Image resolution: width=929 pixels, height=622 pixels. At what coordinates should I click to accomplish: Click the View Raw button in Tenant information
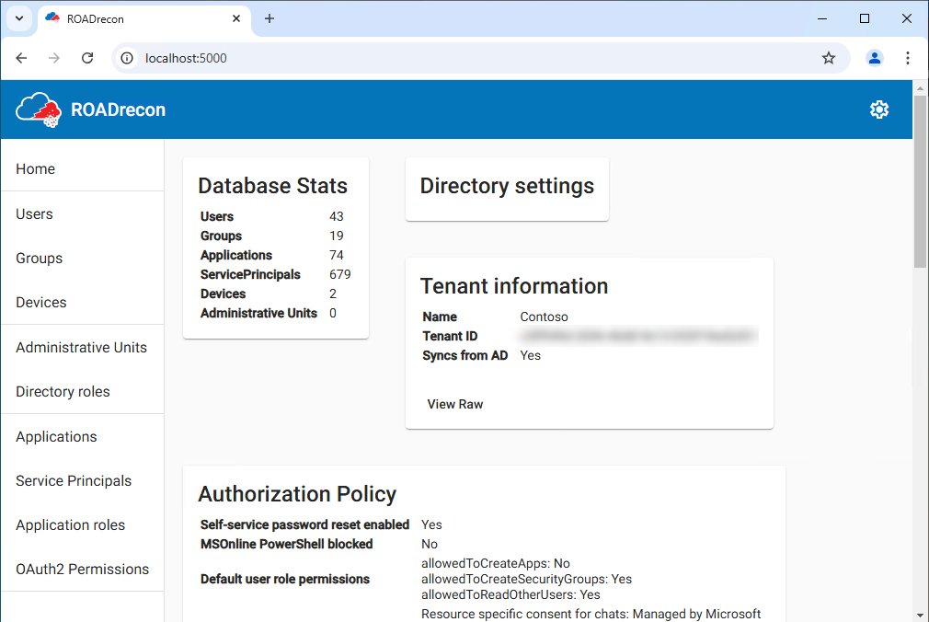[455, 404]
